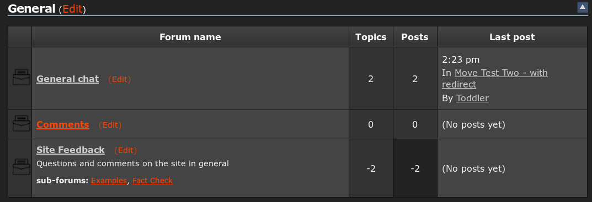This screenshot has height=202, width=592.
Task: Open the Comments forum link
Action: click(x=63, y=125)
